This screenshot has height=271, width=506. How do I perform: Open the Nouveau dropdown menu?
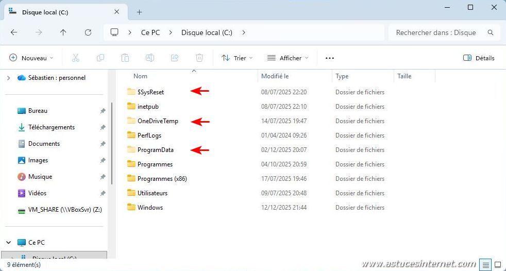point(31,58)
